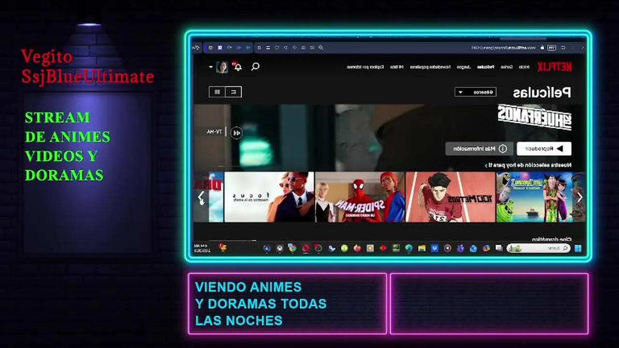This screenshot has height=348, width=619.
Task: Click the Reproducir play button
Action: (x=544, y=148)
